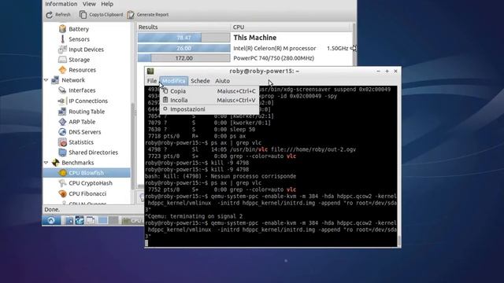Switch to the first workspace in pager

(x=103, y=220)
